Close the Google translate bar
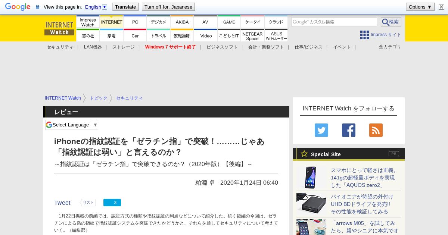The image size is (448, 235). pos(441,7)
